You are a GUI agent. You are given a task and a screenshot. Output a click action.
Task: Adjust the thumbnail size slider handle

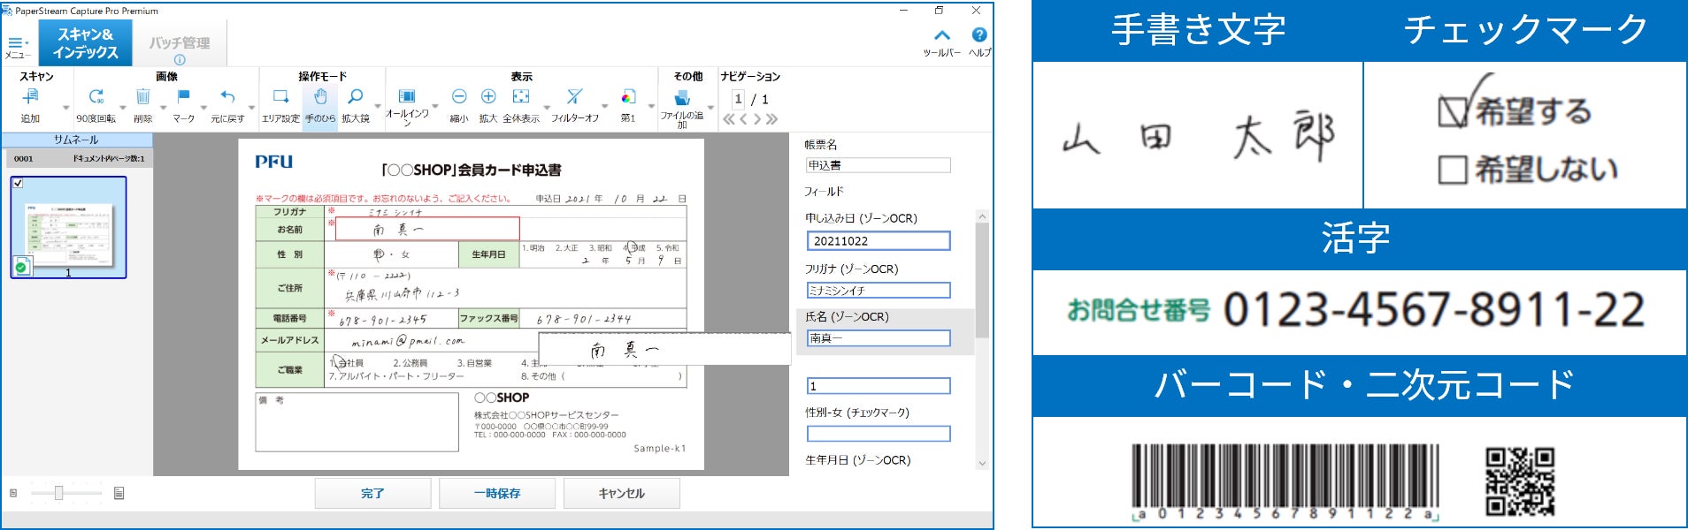click(58, 493)
